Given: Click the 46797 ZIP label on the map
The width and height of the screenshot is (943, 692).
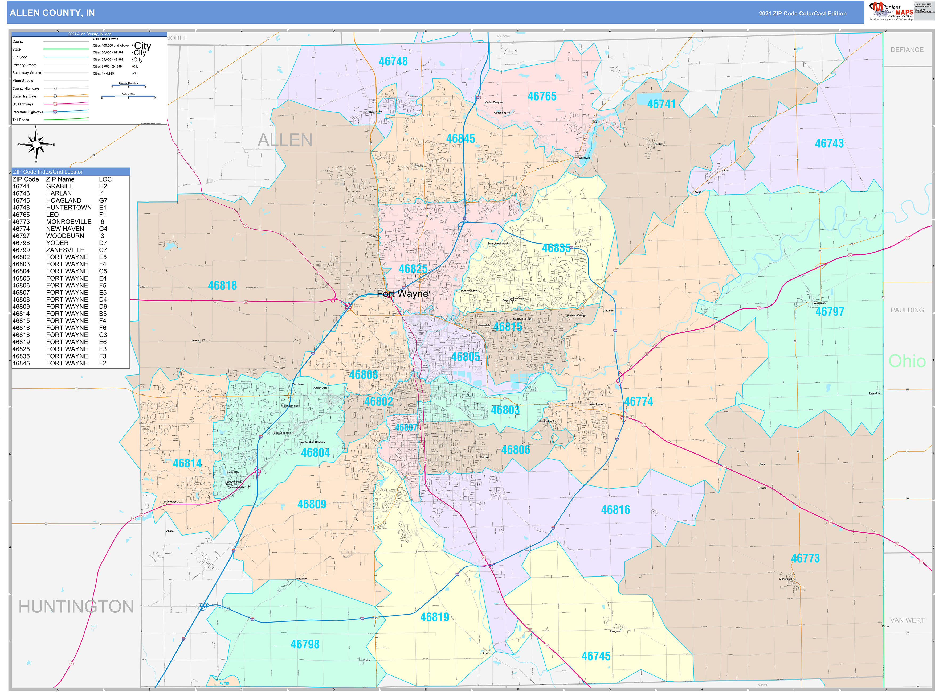Looking at the screenshot, I should (x=830, y=312).
